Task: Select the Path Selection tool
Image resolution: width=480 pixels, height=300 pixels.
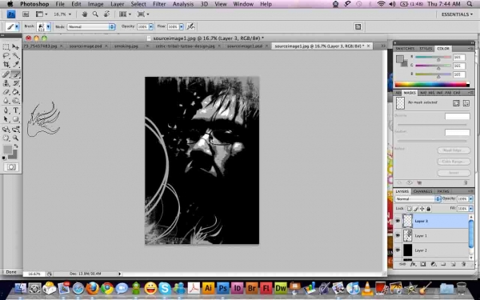Action: pos(6,119)
